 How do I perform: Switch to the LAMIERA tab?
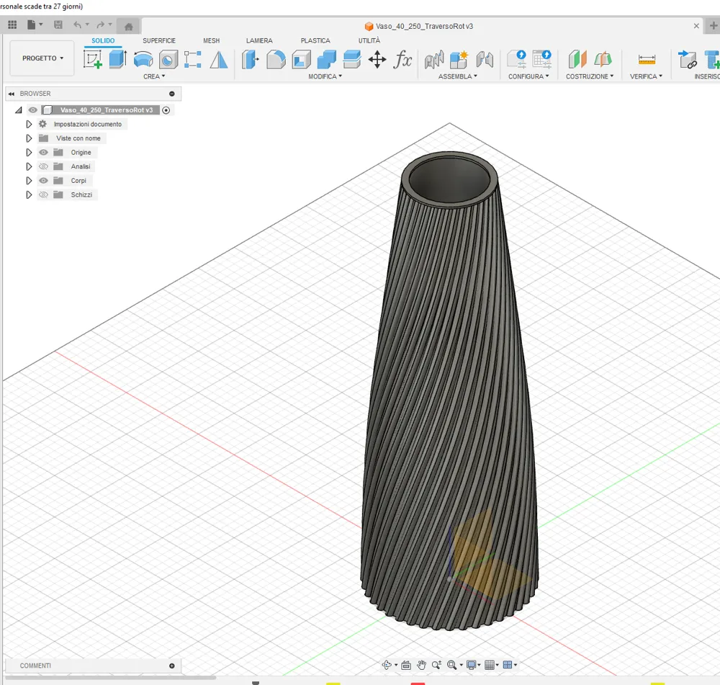(259, 40)
